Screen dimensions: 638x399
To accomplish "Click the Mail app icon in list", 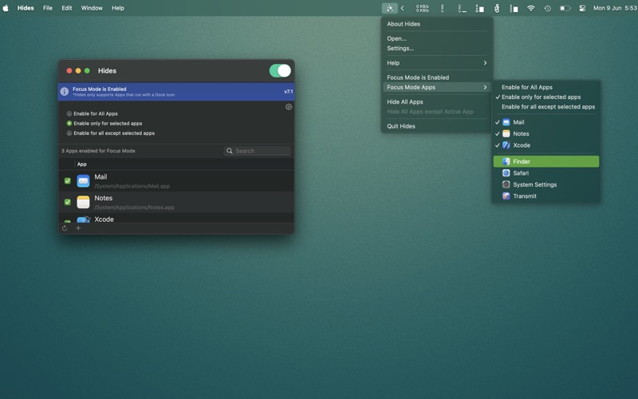I will click(83, 181).
